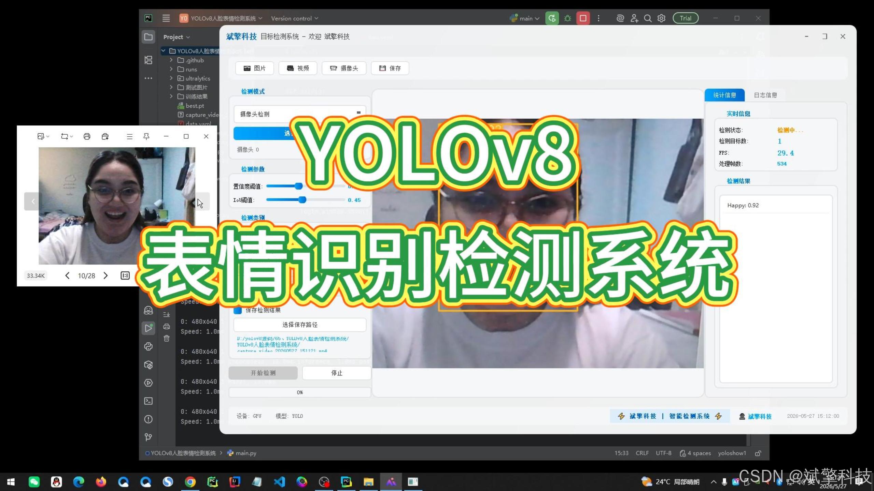Click image viewer actual-size icon
The image size is (874, 491).
coord(125,276)
